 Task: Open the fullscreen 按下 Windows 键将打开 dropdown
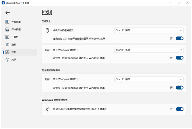coord(149,79)
